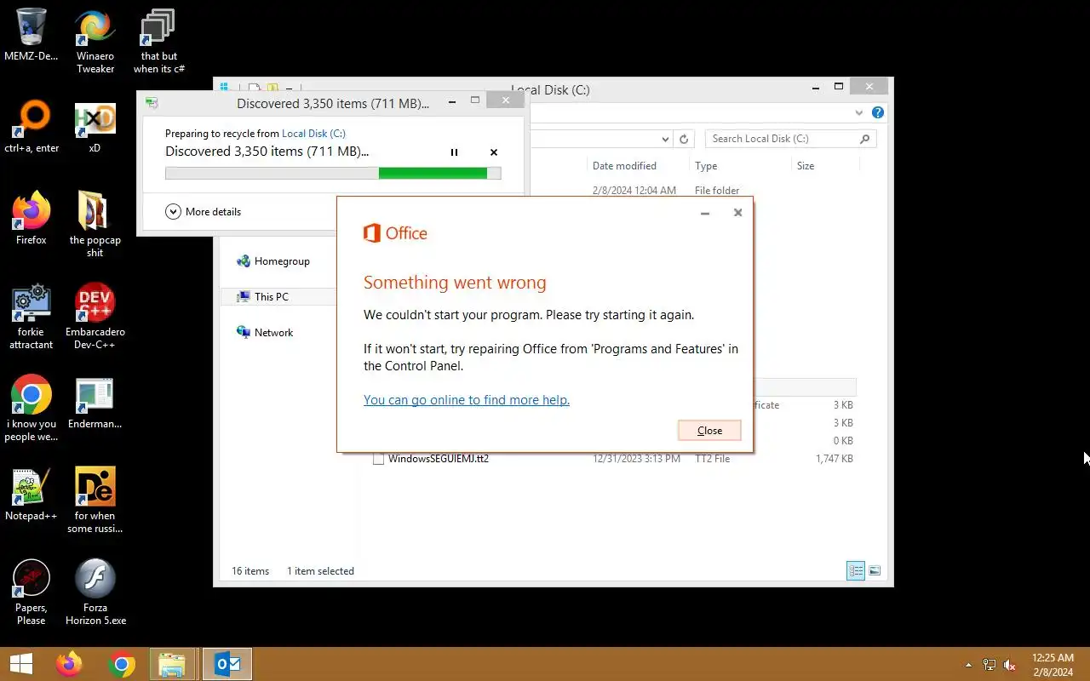Image resolution: width=1090 pixels, height=681 pixels.
Task: Open Explorer help question mark icon
Action: point(878,112)
